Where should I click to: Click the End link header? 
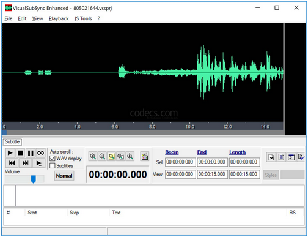[202, 152]
